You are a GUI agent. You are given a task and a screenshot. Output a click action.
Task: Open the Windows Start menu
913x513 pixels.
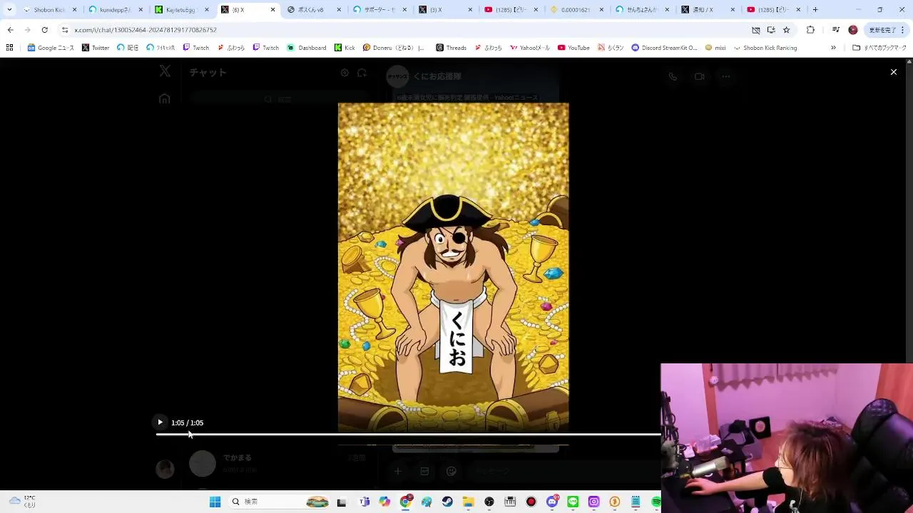pos(215,502)
